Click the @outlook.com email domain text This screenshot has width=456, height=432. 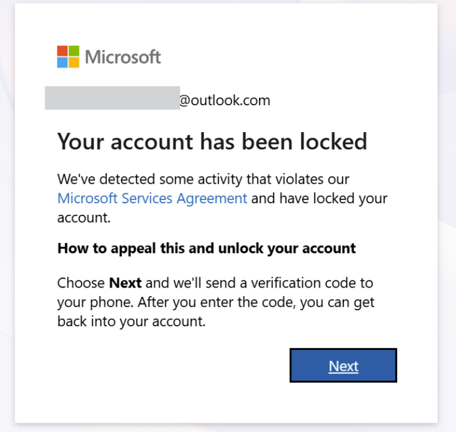pos(225,100)
